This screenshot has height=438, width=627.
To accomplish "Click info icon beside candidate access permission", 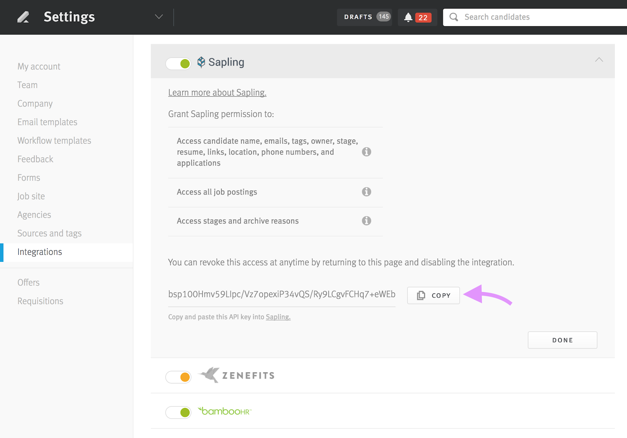I will tap(366, 152).
